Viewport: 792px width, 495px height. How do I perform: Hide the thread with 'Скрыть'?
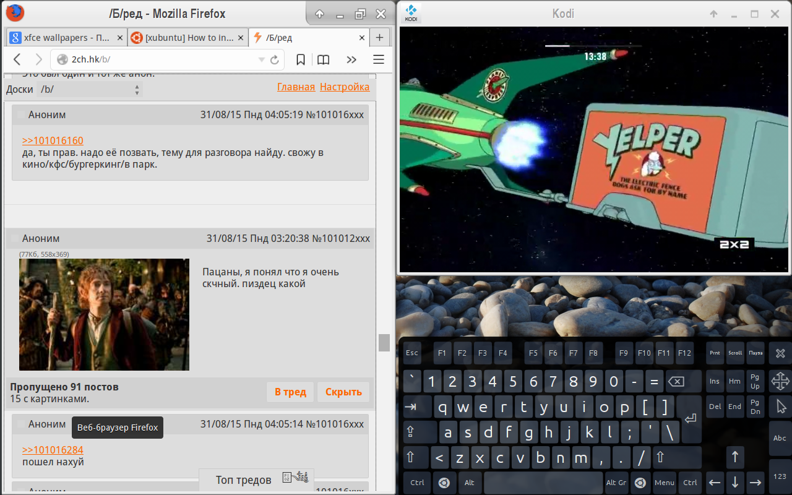pos(343,392)
